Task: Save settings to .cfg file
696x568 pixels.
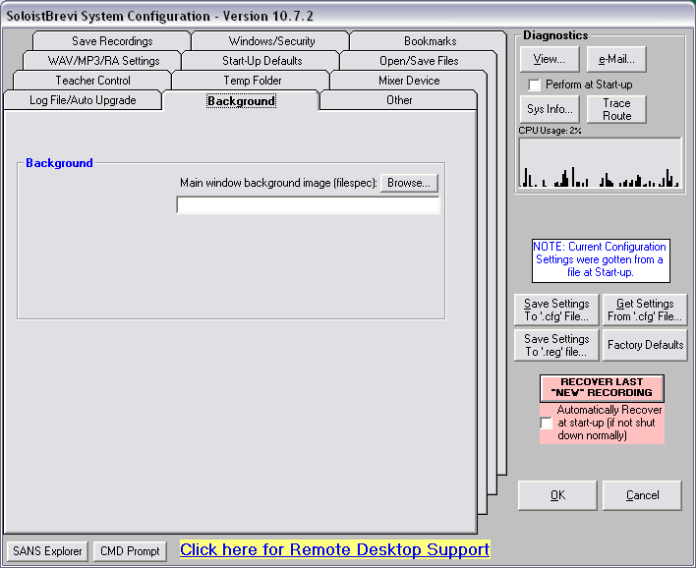Action: [556, 311]
